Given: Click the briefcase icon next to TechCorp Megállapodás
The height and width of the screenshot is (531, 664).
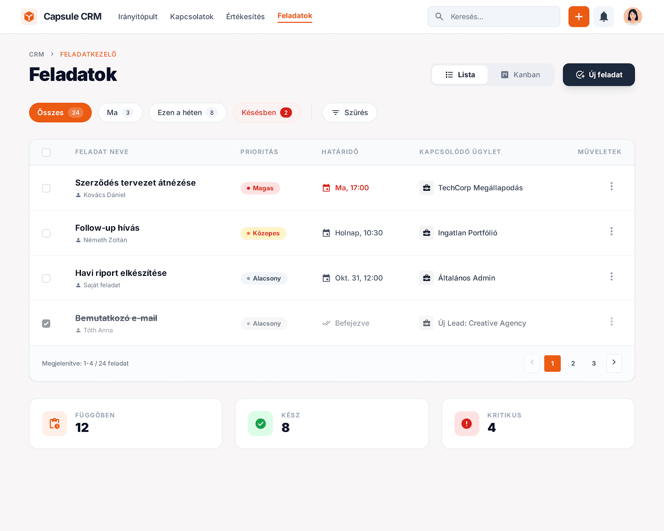Looking at the screenshot, I should 426,188.
